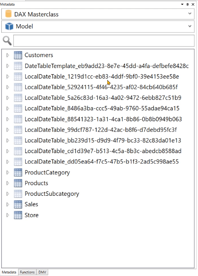Screen dimensions: 198x276
Task: Click the ProductCategory table icon
Action: coord(18,172)
